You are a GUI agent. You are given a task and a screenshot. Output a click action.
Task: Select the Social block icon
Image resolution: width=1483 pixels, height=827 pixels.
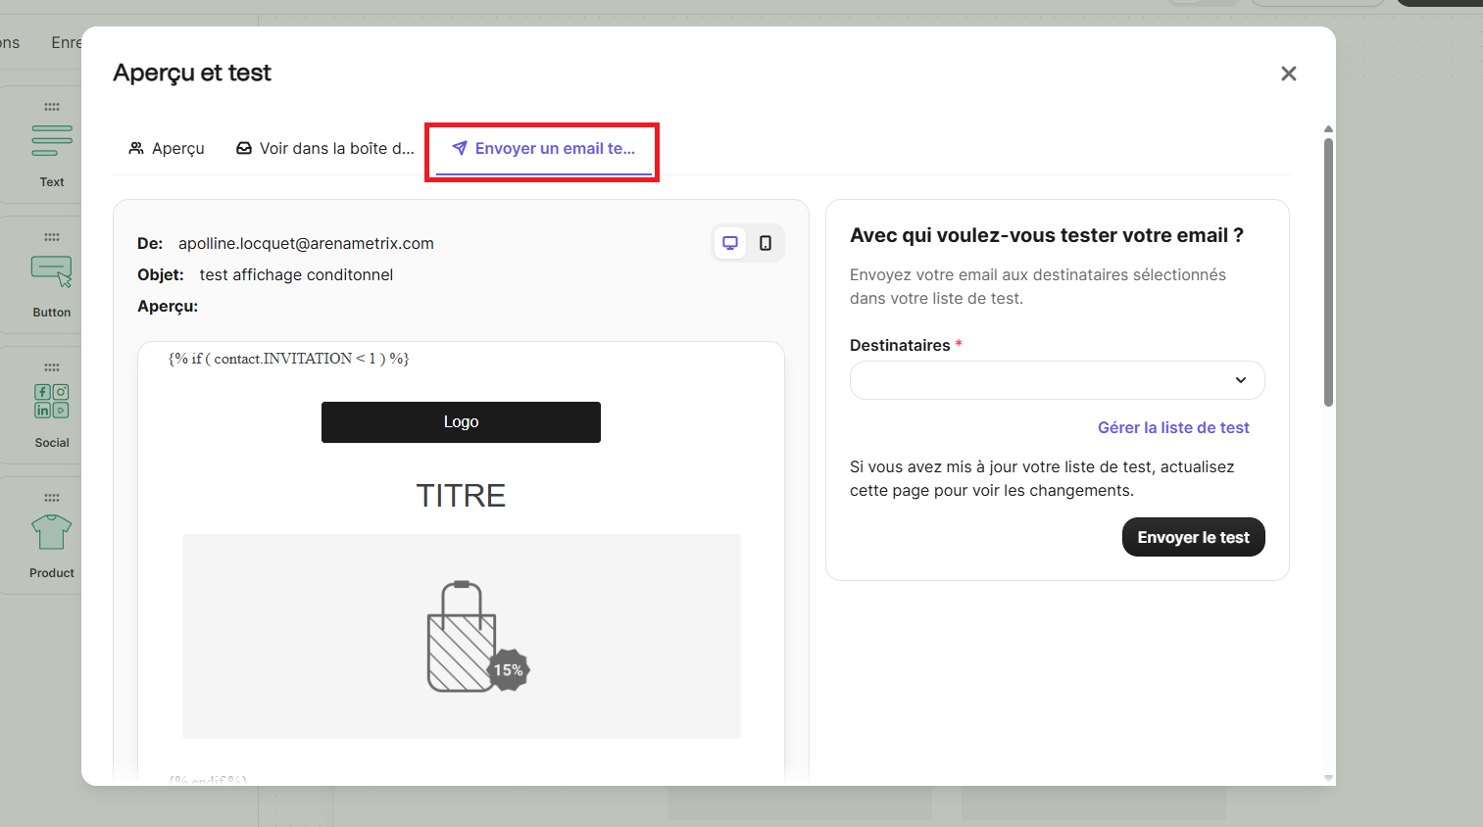(x=52, y=402)
